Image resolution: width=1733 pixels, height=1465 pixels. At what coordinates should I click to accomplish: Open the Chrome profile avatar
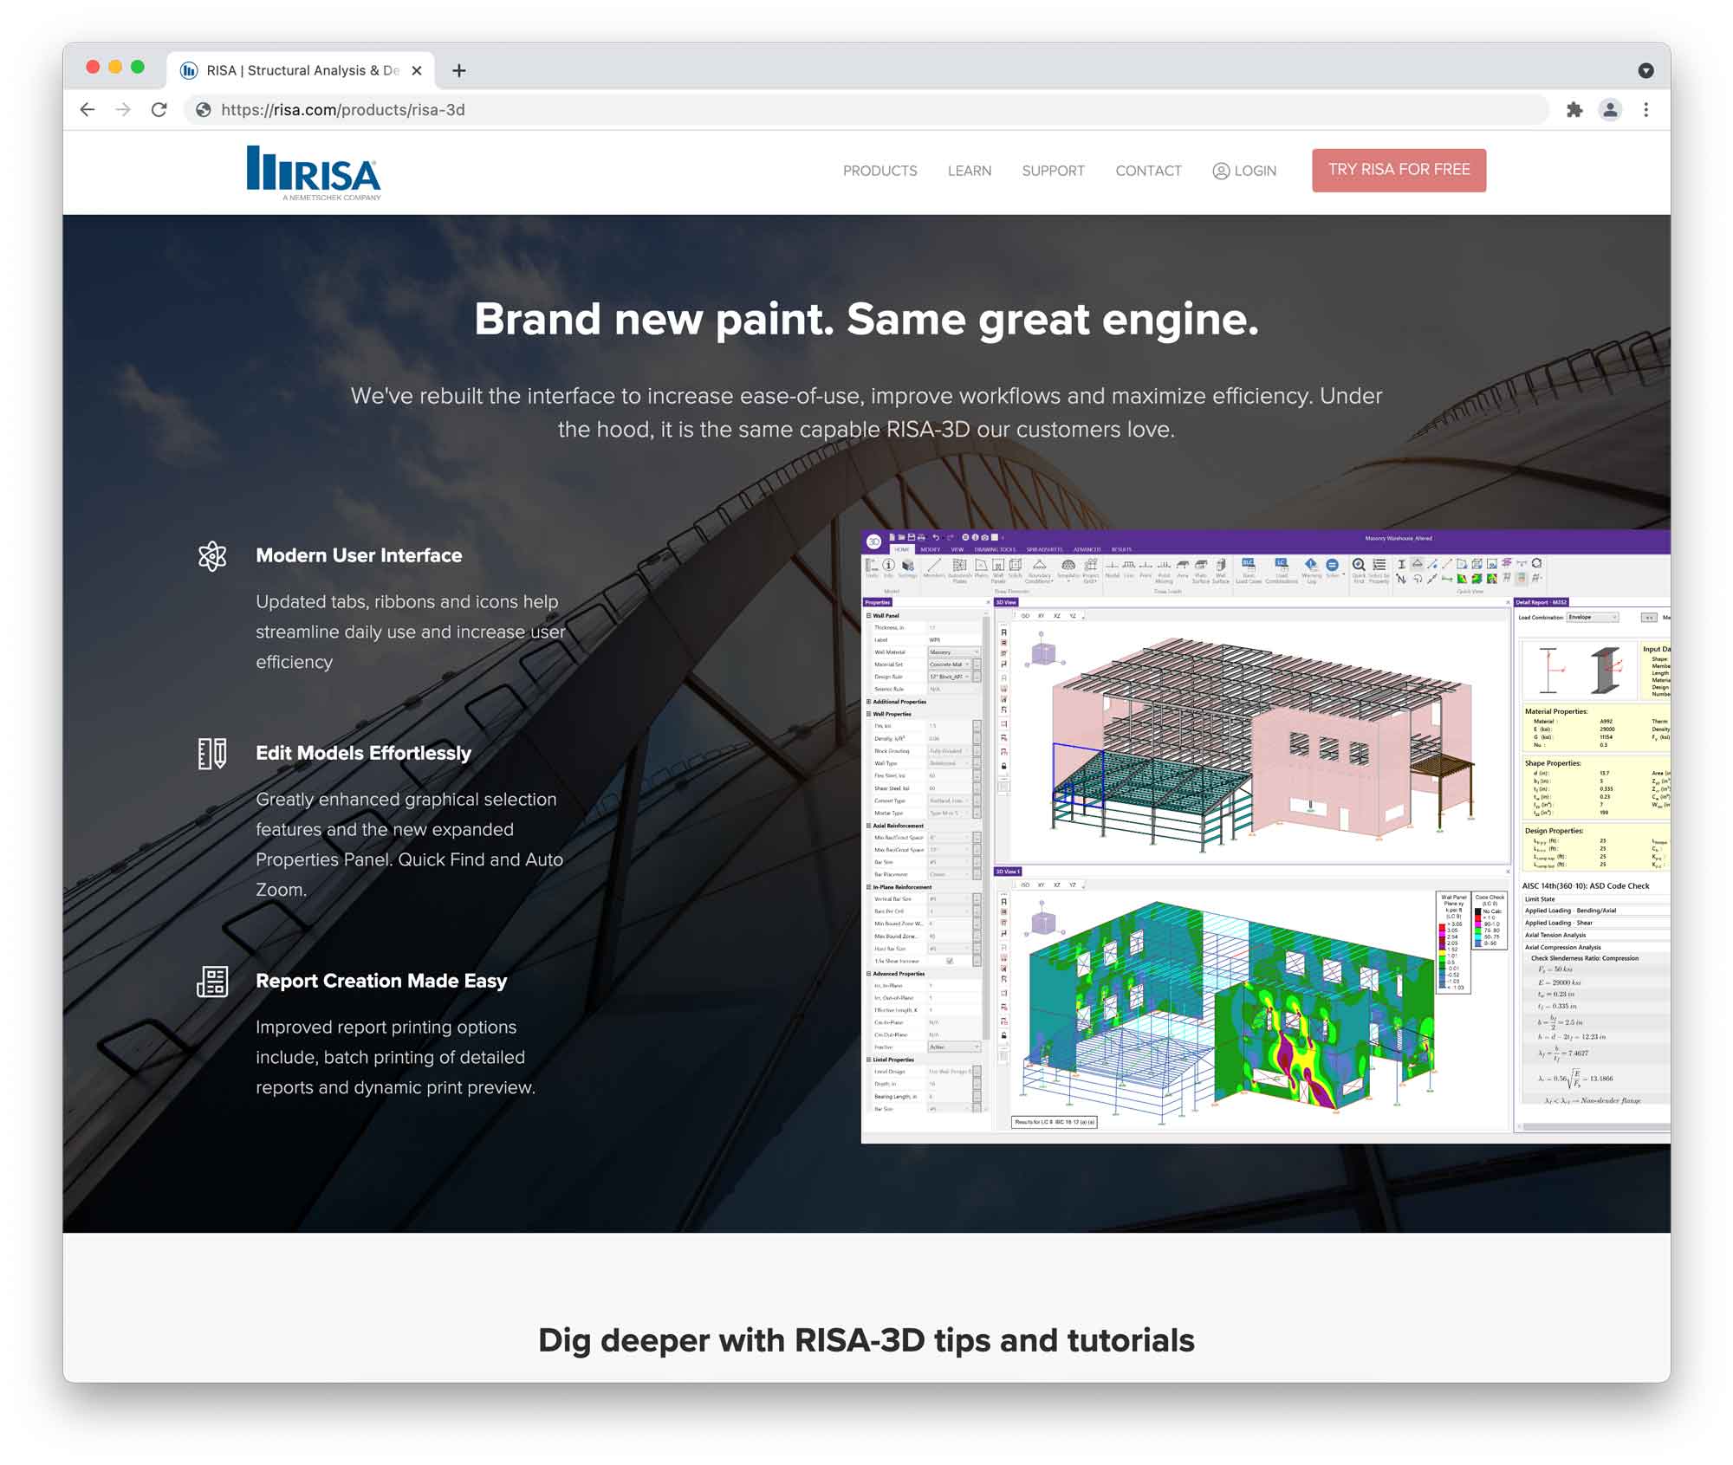pos(1610,109)
